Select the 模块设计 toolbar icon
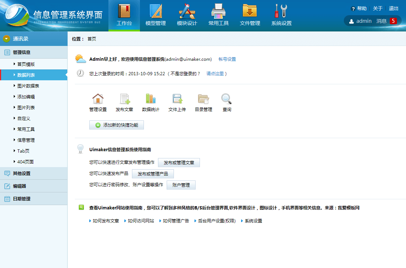This screenshot has width=406, height=268. point(187,14)
